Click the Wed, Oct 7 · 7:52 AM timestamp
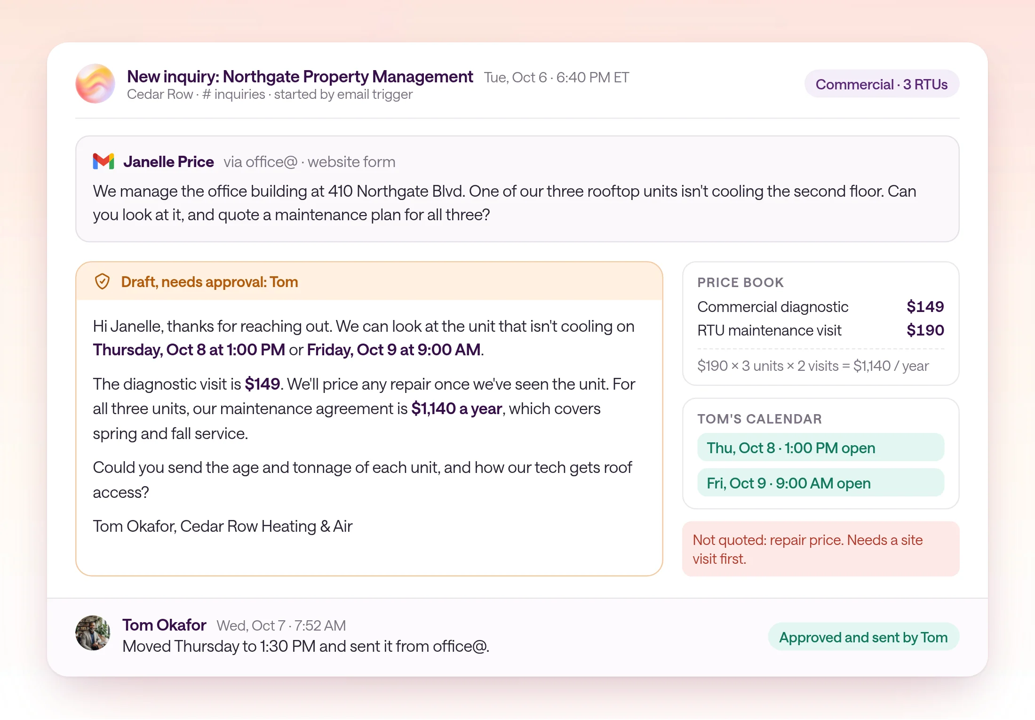This screenshot has height=720, width=1035. click(x=281, y=625)
